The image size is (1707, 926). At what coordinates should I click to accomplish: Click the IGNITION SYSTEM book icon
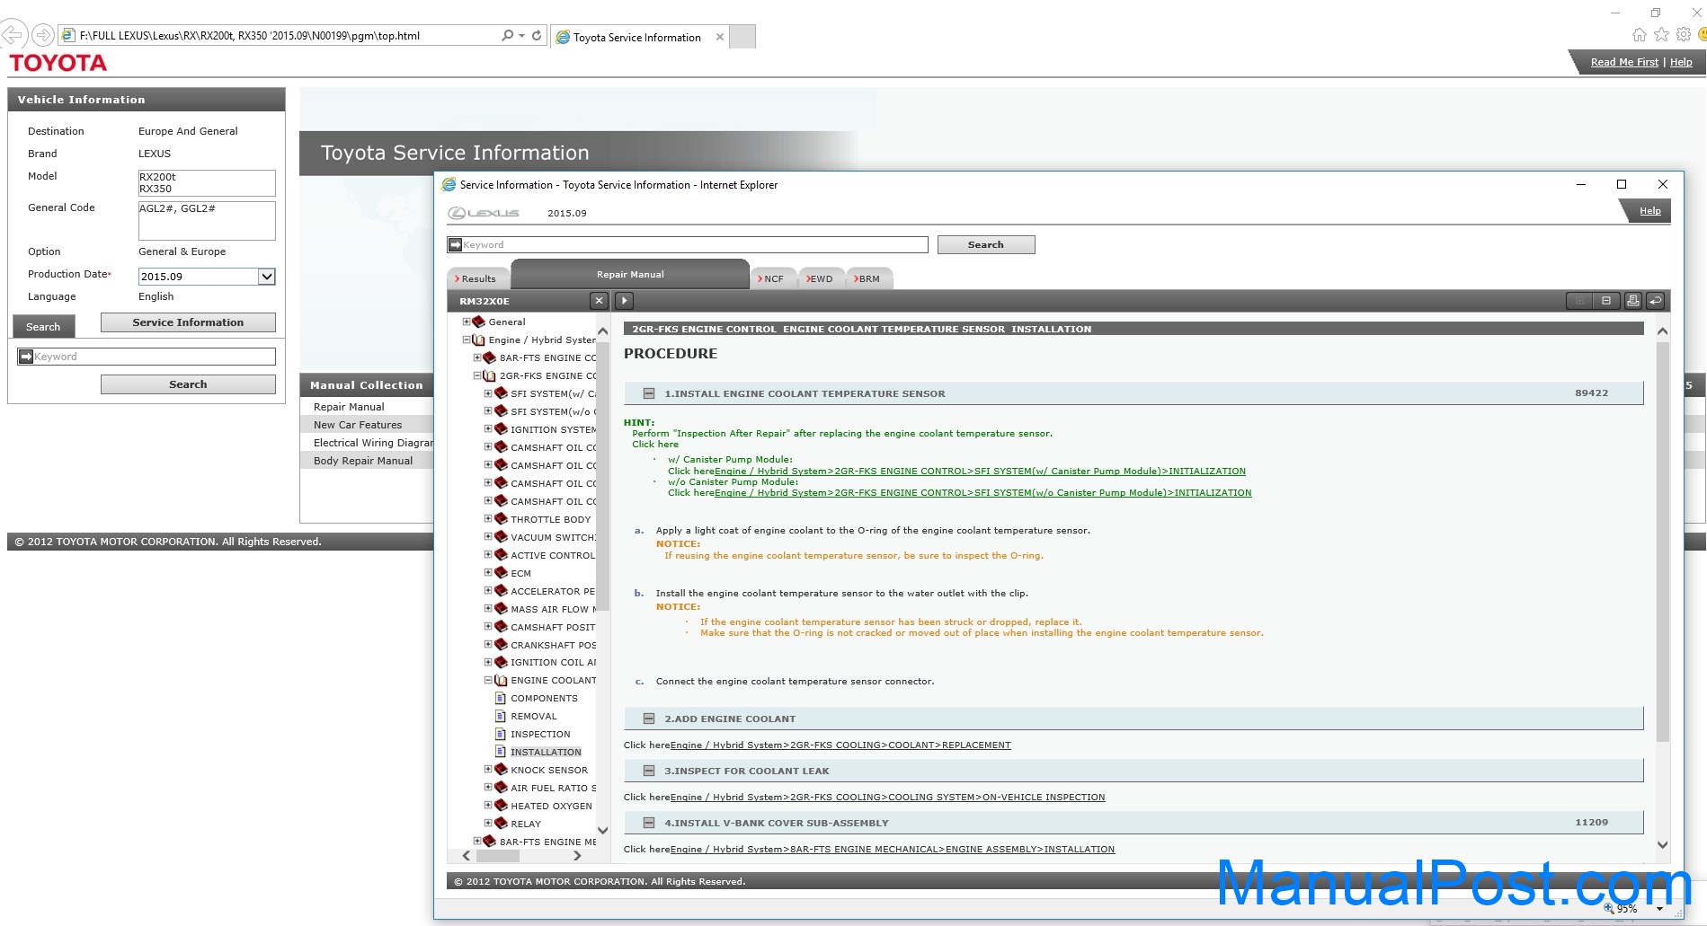[502, 428]
